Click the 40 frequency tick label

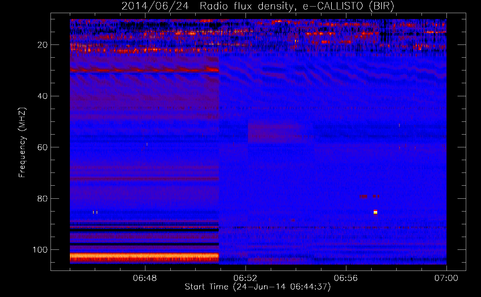(x=43, y=96)
